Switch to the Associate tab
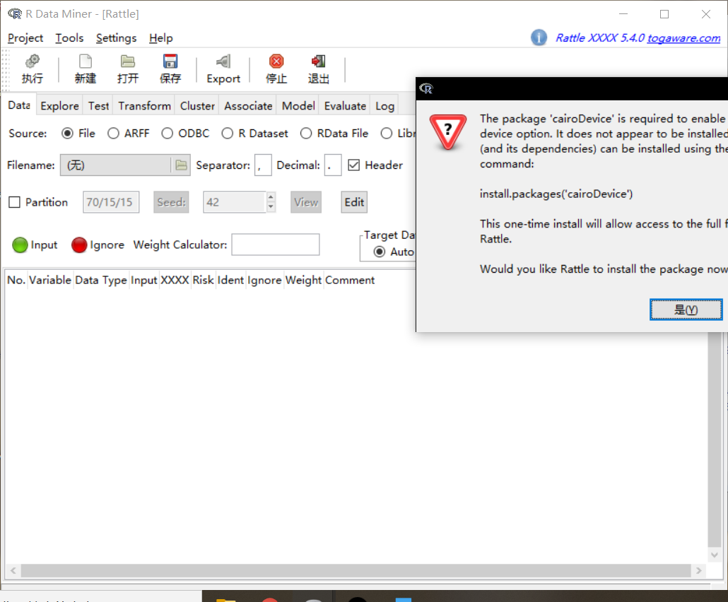Viewport: 728px width, 602px height. (248, 106)
